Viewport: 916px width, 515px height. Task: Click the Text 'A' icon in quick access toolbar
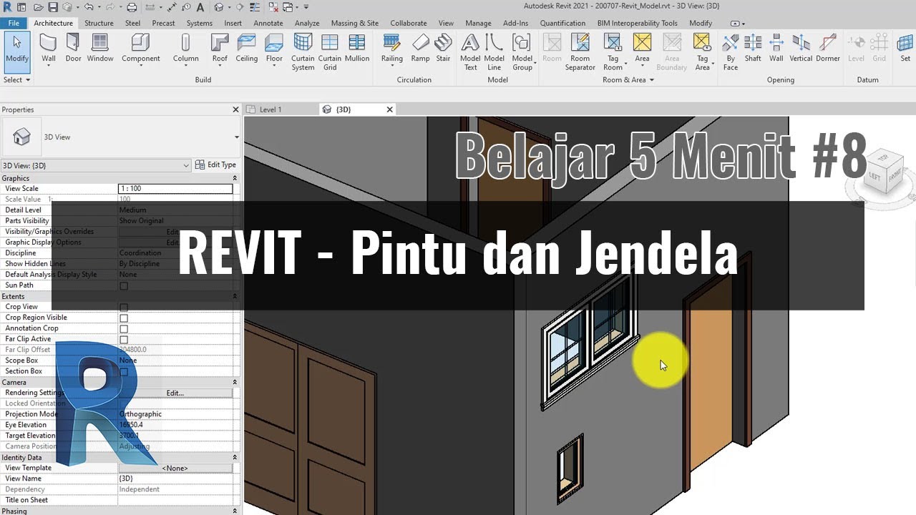[x=200, y=7]
